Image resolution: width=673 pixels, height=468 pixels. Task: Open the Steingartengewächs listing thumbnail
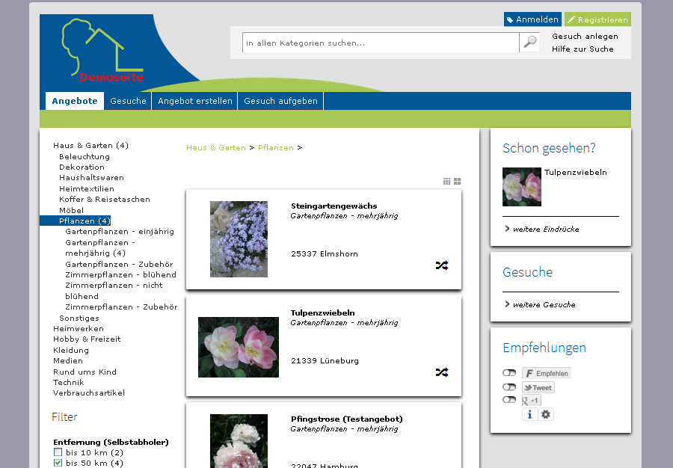point(239,239)
